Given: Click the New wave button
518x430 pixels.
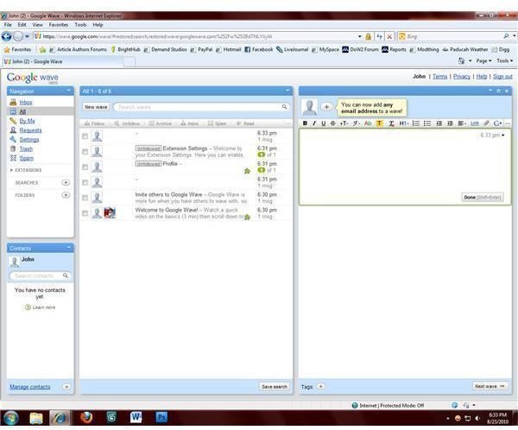Looking at the screenshot, I should pos(96,107).
